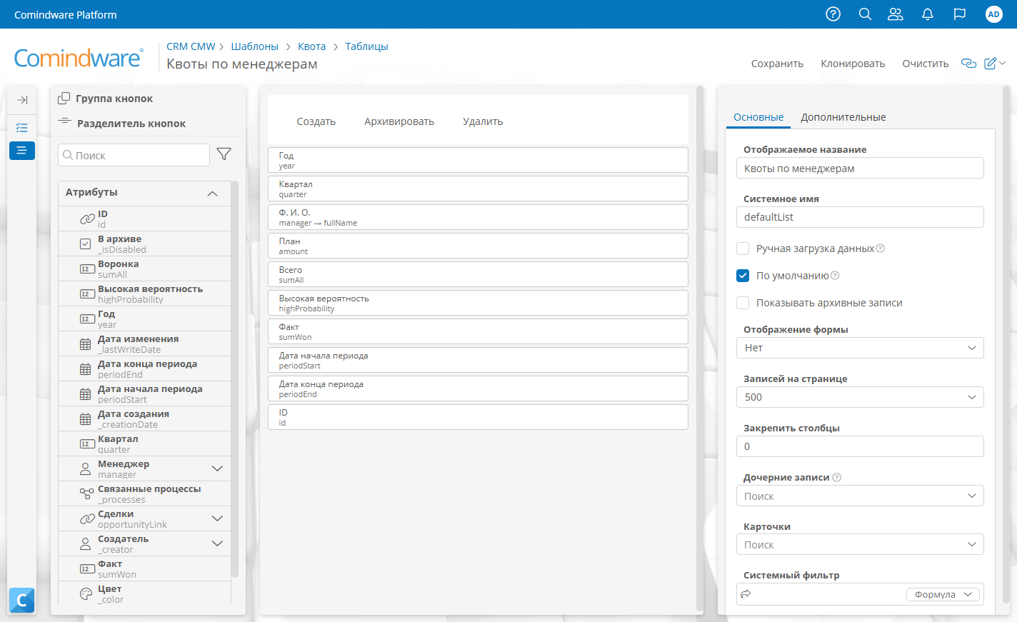Open the Отображение формы dropdown

pyautogui.click(x=859, y=348)
